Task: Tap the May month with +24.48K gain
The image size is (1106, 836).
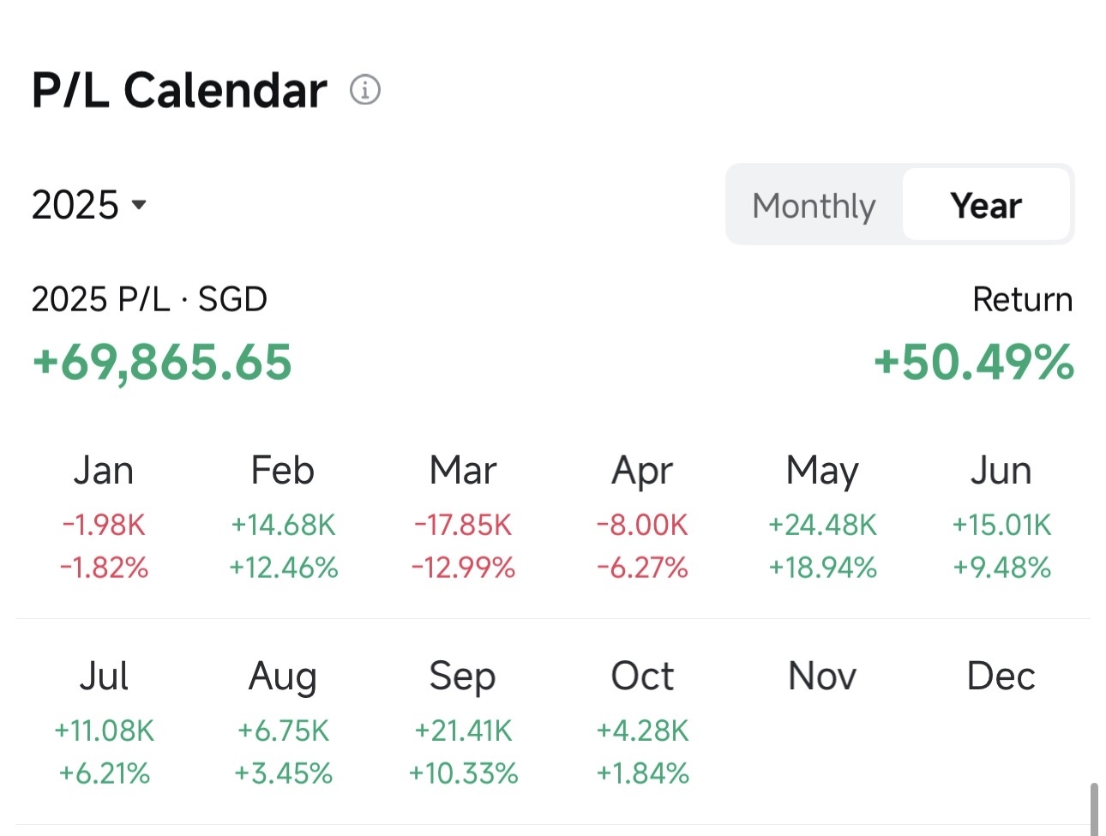Action: (822, 517)
